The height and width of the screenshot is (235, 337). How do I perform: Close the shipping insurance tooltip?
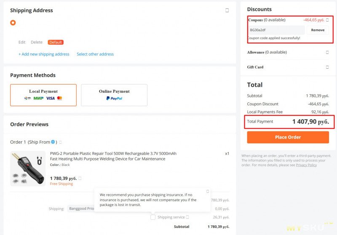207,191
